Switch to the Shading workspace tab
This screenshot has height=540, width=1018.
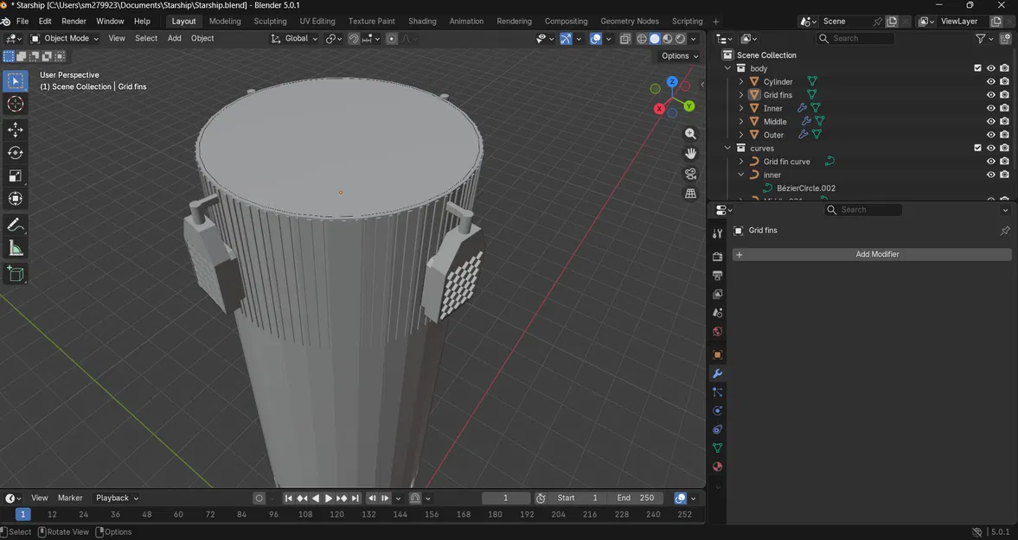pyautogui.click(x=422, y=21)
